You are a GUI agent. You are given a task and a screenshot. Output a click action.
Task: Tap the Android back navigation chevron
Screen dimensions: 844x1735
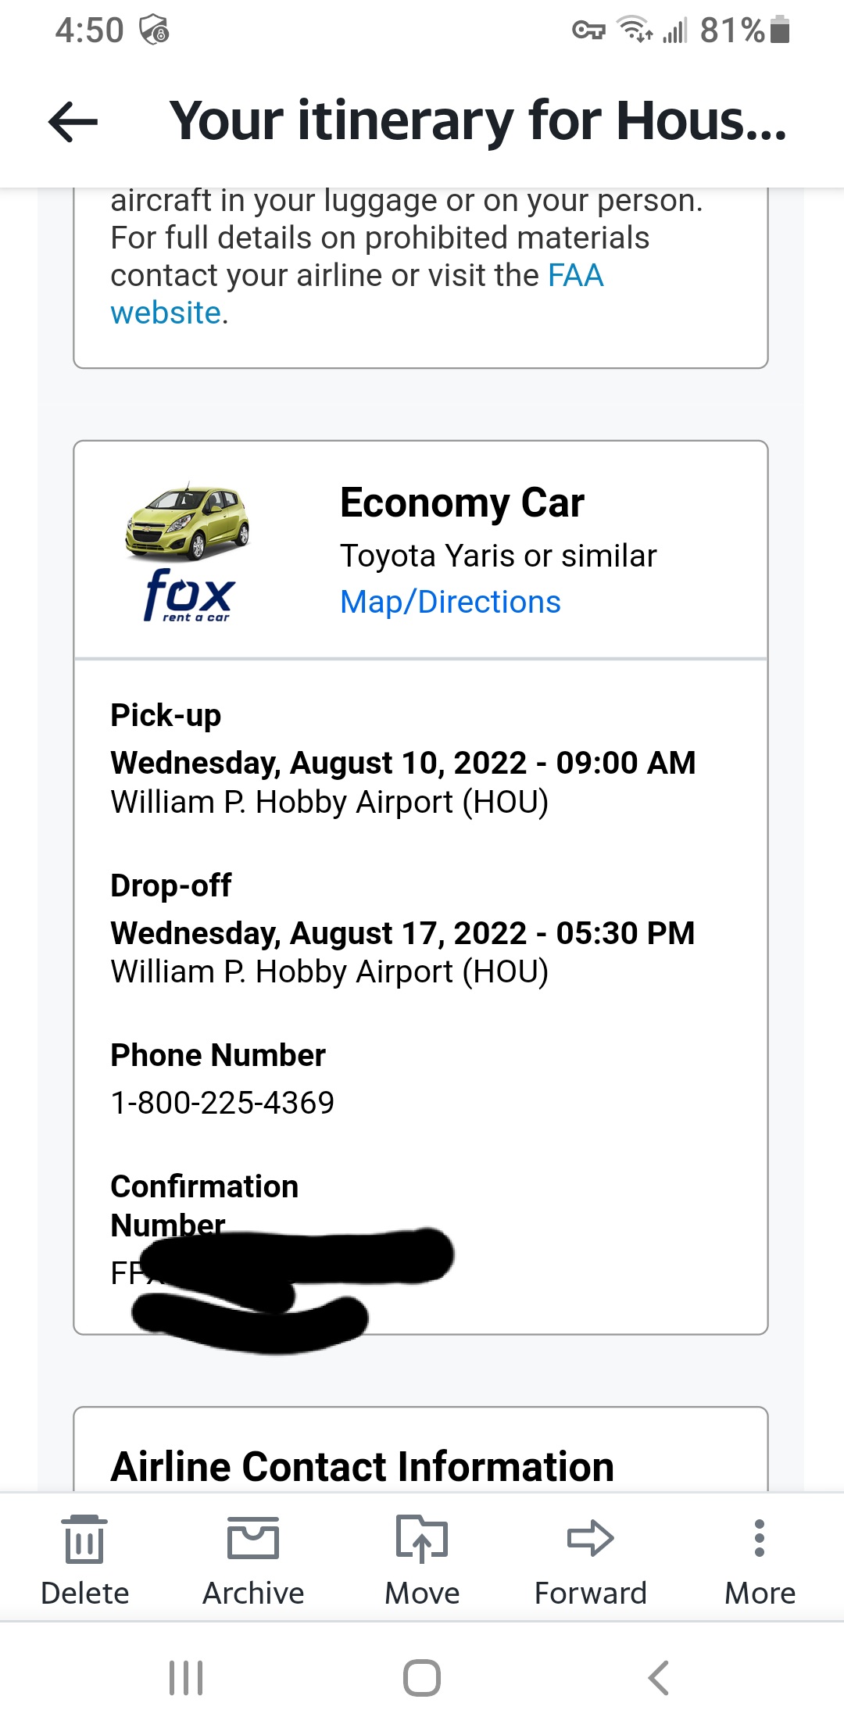click(659, 1678)
